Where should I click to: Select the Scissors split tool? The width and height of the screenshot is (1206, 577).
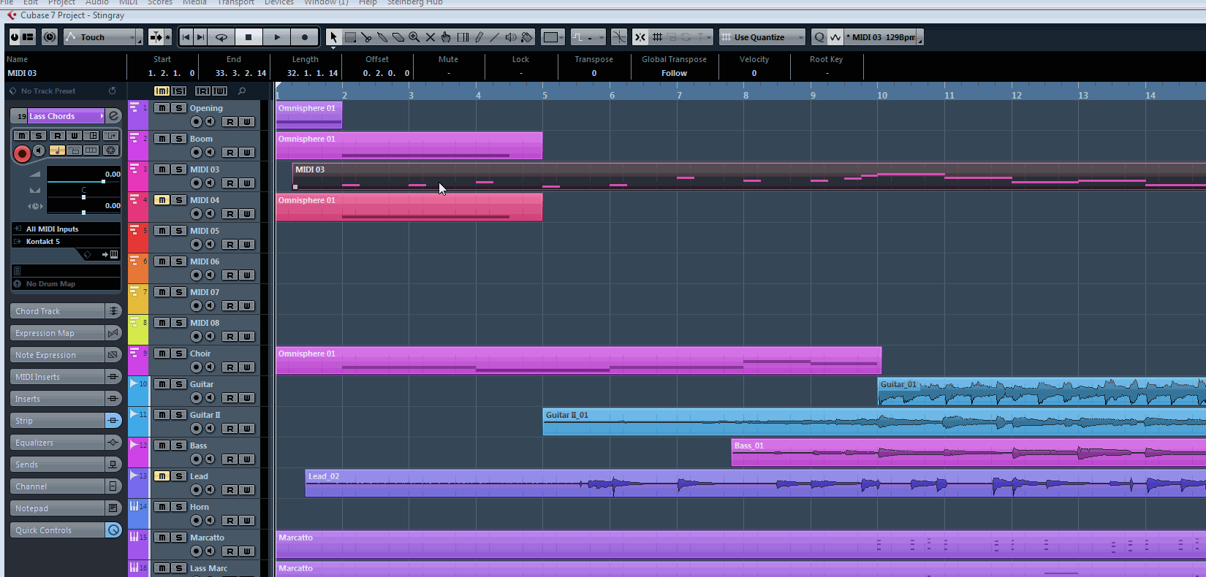366,37
